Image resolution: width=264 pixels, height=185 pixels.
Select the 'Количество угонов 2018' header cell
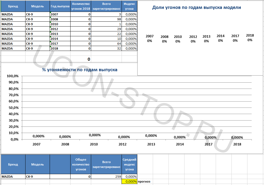(81, 6)
